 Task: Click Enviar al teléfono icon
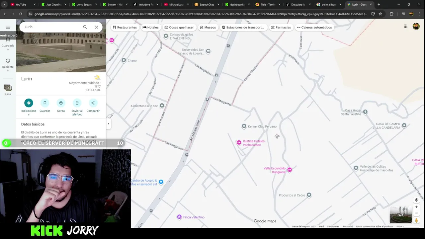(77, 103)
